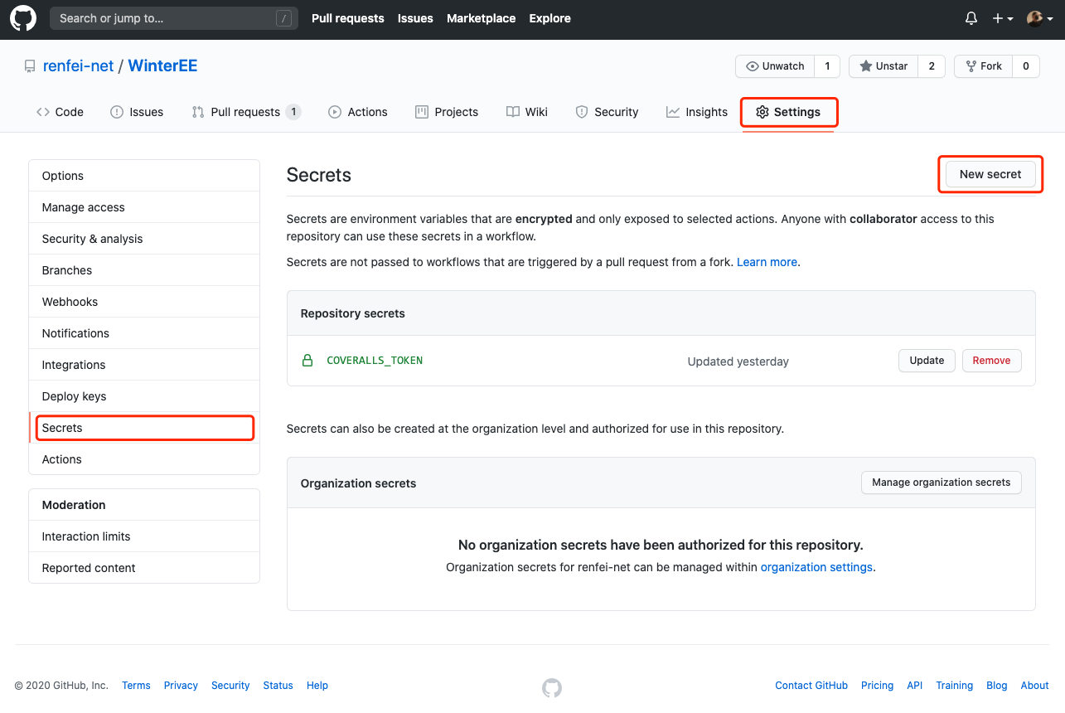The image size is (1065, 713).
Task: Select Secrets in settings sidebar
Action: click(144, 428)
